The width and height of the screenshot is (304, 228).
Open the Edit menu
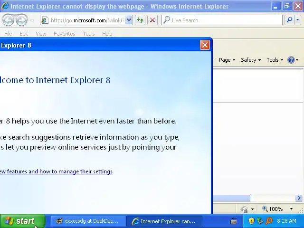(24, 34)
